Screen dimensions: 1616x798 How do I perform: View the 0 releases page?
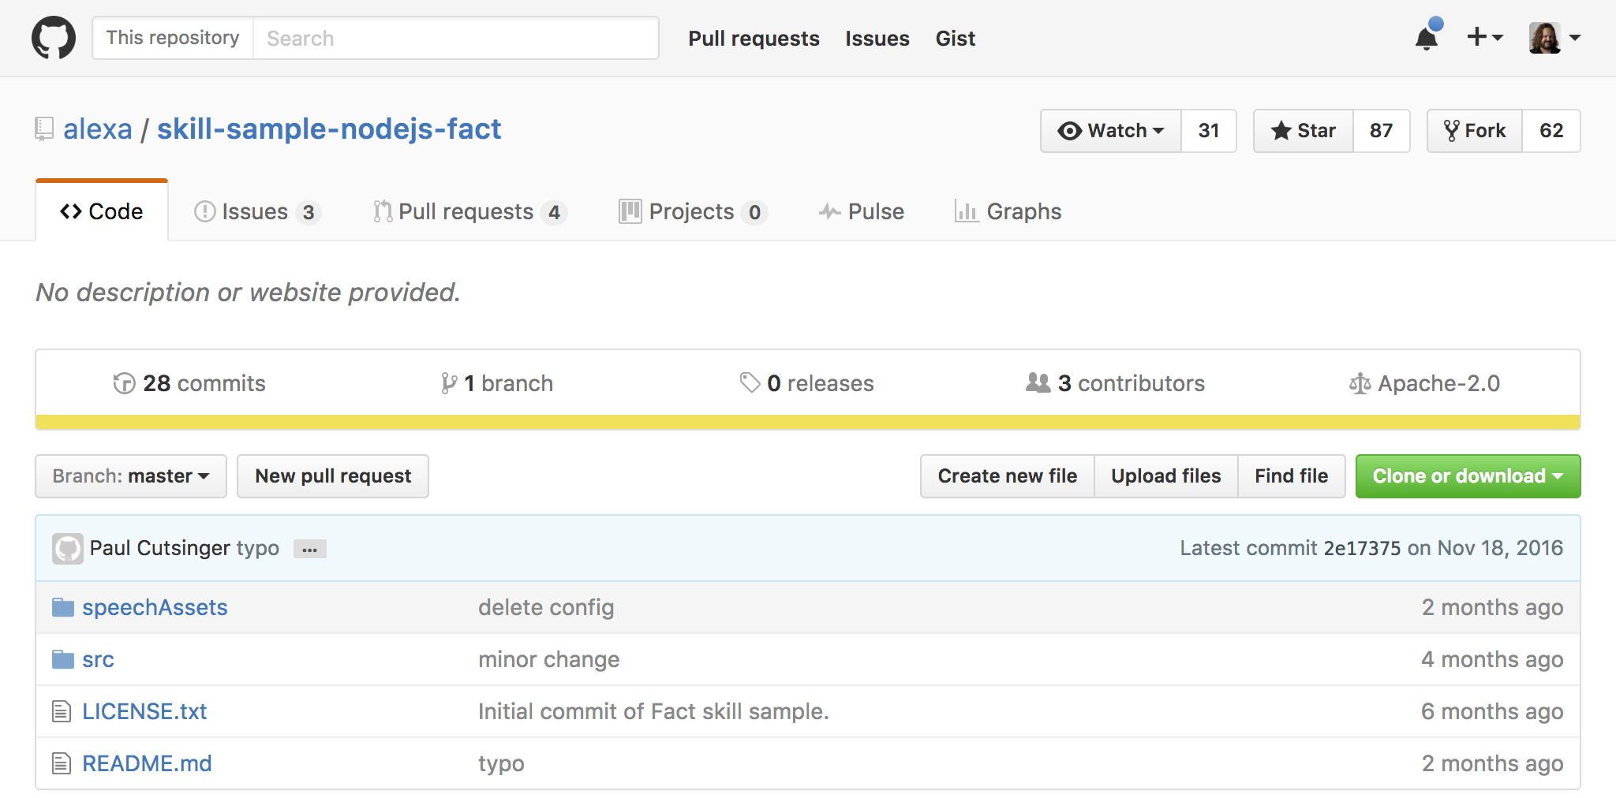[x=806, y=383]
